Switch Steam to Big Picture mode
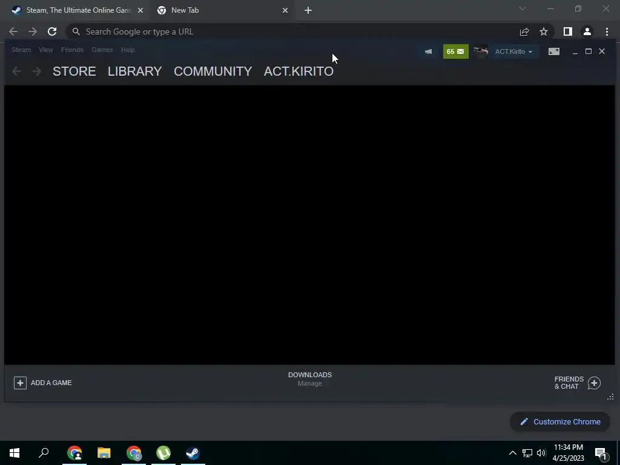 554,51
